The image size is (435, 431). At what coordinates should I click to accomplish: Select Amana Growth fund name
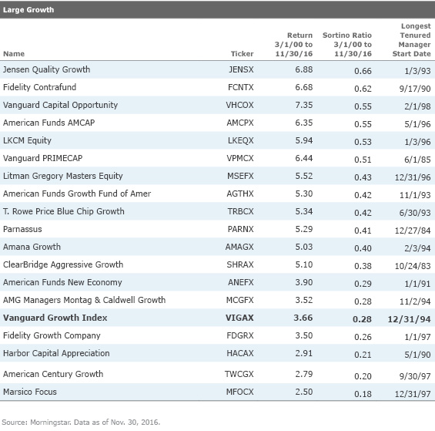tap(32, 247)
